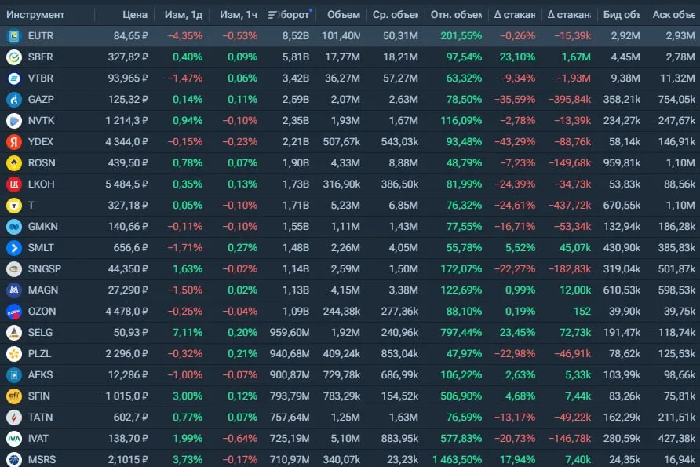Viewport: 700px width, 467px height.
Task: Select the SELG ticker name
Action: pyautogui.click(x=40, y=333)
